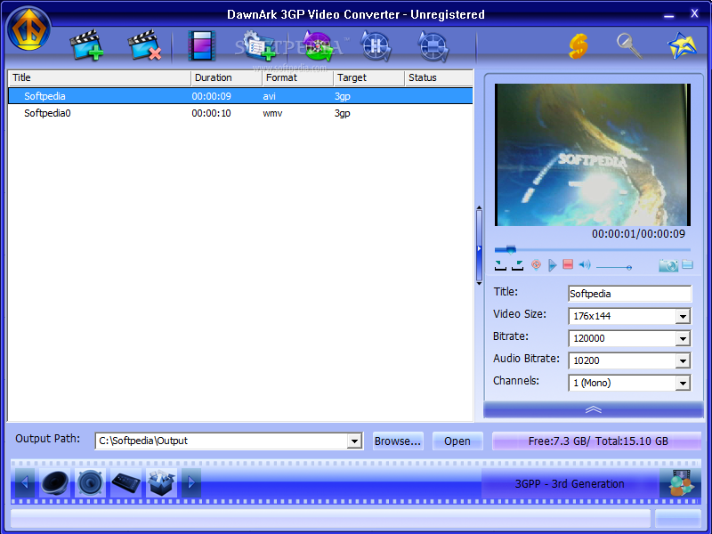The height and width of the screenshot is (534, 712).
Task: Start conversion with the green disc icon
Action: pyautogui.click(x=319, y=46)
